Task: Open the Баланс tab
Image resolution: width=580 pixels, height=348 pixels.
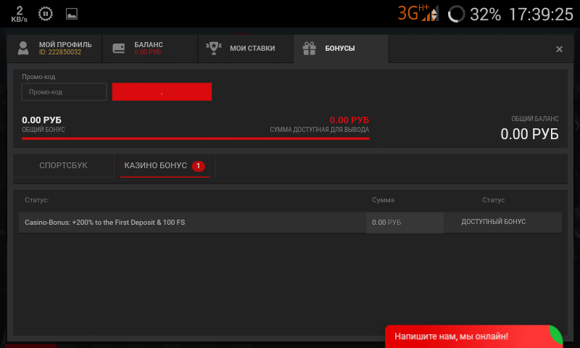Action: tap(150, 49)
